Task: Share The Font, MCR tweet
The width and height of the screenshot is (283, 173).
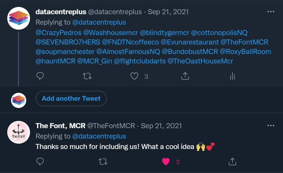Action: 232,162
